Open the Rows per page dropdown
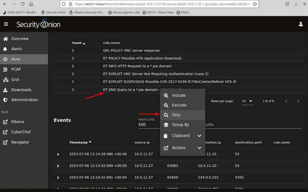 pos(247,101)
